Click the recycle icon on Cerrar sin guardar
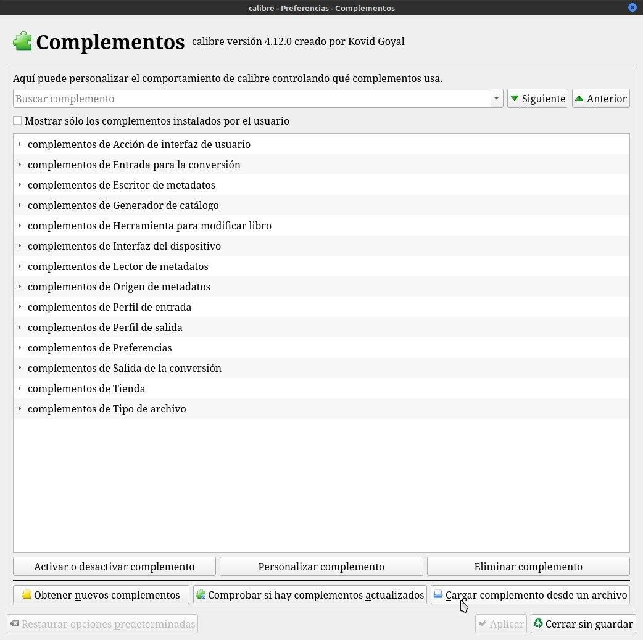 538,623
